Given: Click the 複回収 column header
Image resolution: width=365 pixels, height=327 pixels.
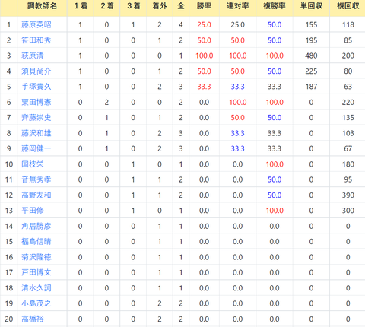Looking at the screenshot, I should point(348,6).
